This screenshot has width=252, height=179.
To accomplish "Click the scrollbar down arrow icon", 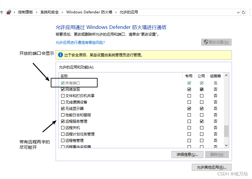I will click(226, 145).
